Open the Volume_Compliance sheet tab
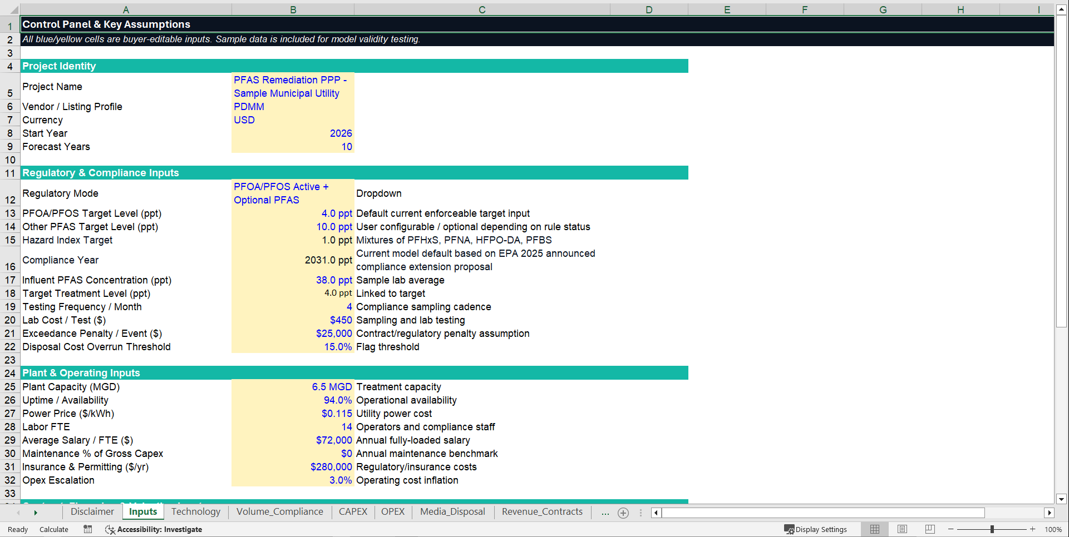 pyautogui.click(x=280, y=512)
